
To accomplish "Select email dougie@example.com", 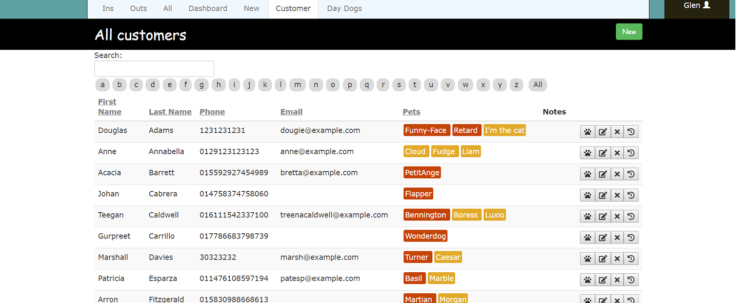I will pyautogui.click(x=320, y=130).
